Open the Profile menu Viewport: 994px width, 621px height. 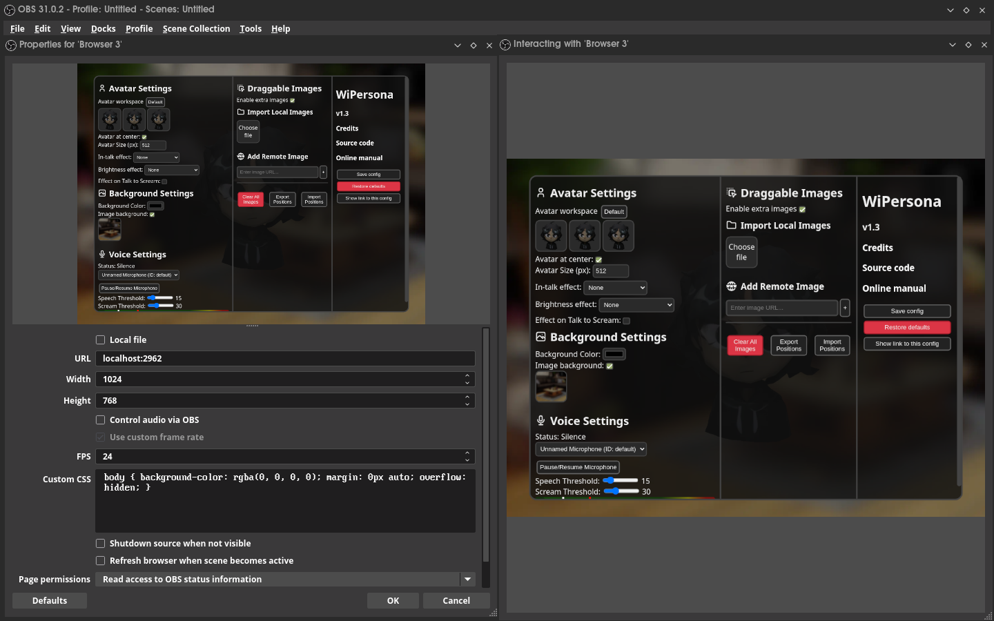coord(139,29)
